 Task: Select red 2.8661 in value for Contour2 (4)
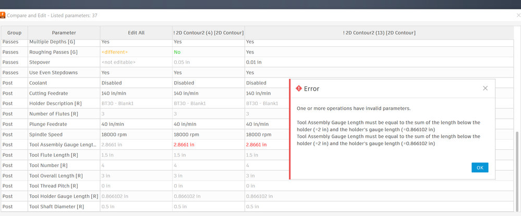click(x=184, y=145)
